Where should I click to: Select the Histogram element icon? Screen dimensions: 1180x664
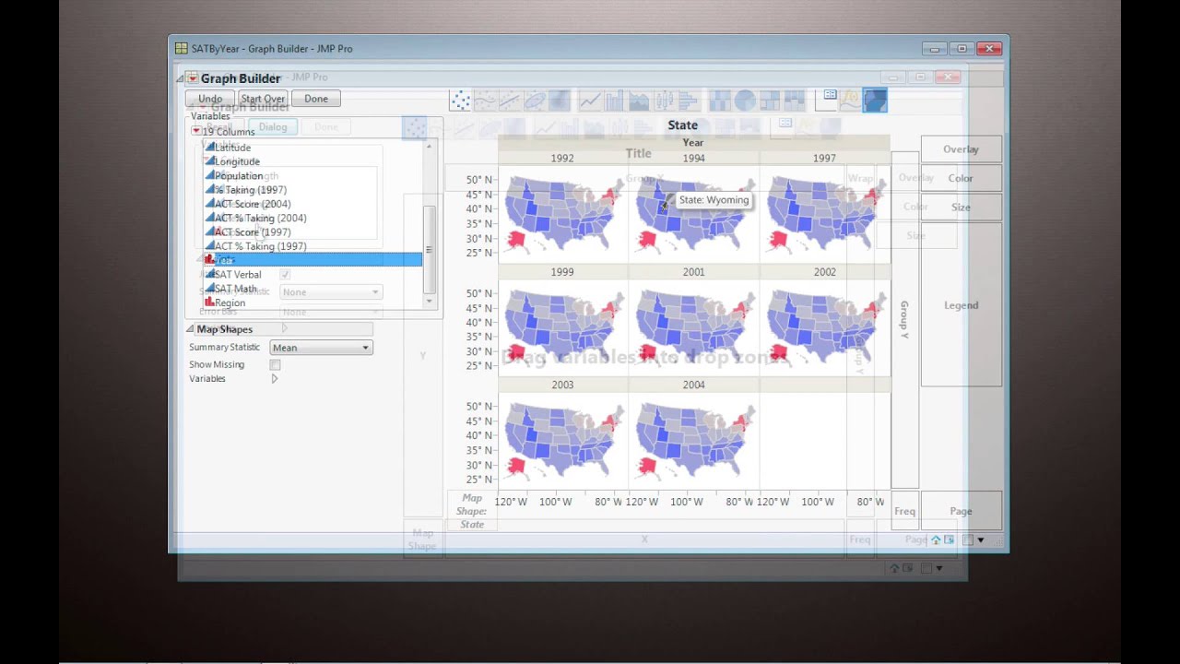coord(689,101)
